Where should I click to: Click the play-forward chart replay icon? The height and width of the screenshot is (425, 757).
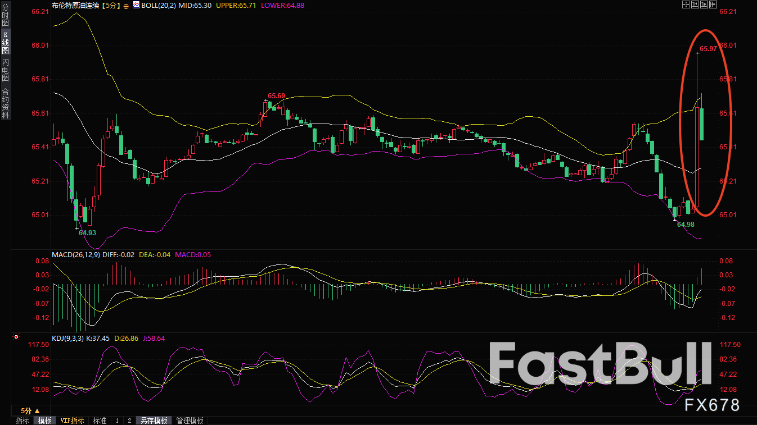click(704, 4)
